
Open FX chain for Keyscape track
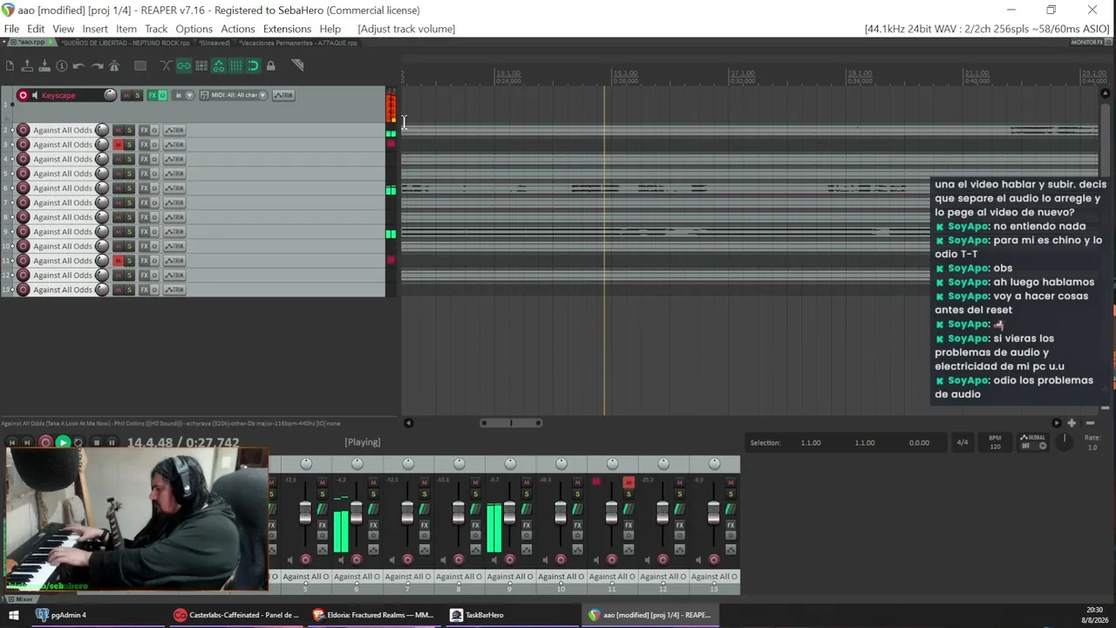[x=152, y=95]
